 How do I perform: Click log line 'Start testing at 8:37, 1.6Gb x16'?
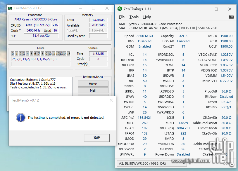click(x=33, y=83)
